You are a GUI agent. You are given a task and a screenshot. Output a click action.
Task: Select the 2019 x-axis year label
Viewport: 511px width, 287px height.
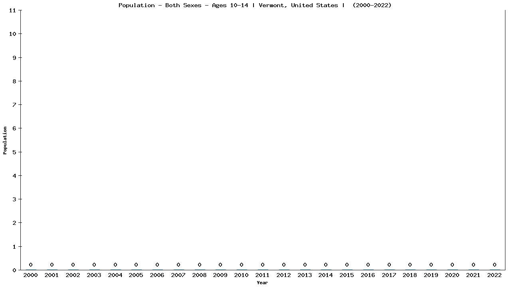[431, 275]
